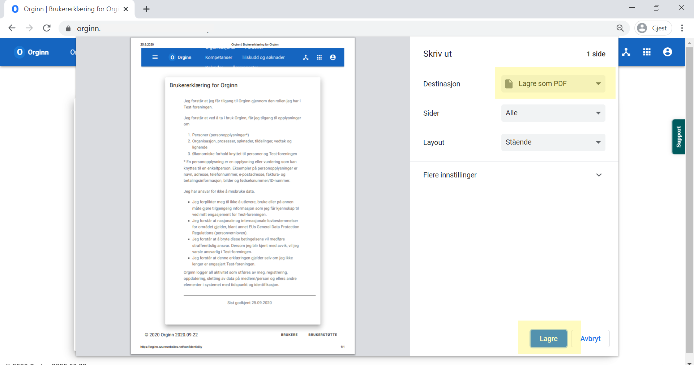The image size is (694, 365).
Task: Click the BRUKERE footer text in preview
Action: (x=289, y=335)
